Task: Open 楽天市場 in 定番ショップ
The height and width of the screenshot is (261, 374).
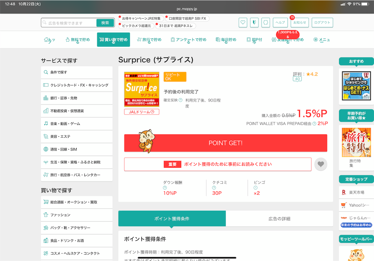Action: [356, 192]
